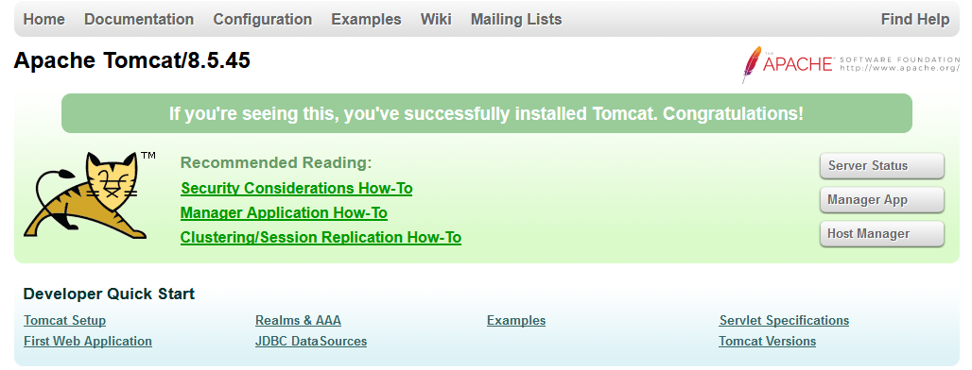Viewport: 972px width, 370px height.
Task: Click Find Help in the top bar
Action: [x=915, y=19]
